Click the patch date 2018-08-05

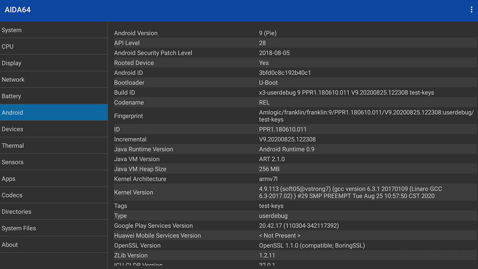tap(274, 53)
